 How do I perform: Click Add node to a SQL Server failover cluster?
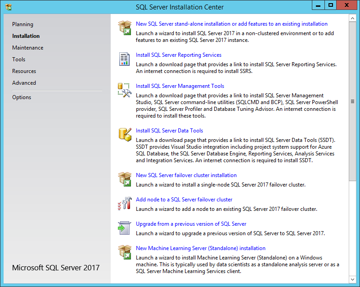184,200
